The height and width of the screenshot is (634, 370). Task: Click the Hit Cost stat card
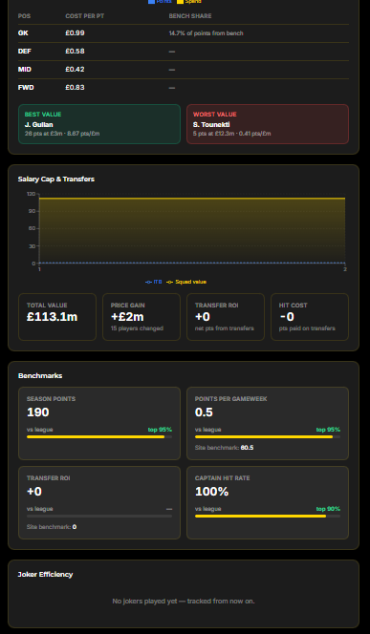[310, 317]
